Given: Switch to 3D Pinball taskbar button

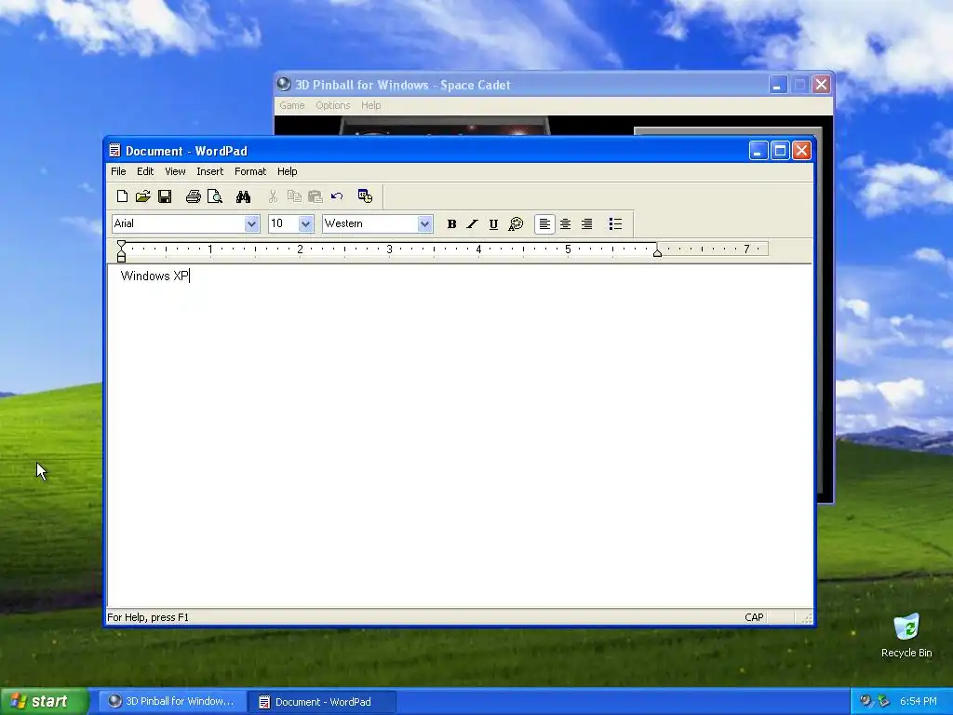Looking at the screenshot, I should point(171,702).
